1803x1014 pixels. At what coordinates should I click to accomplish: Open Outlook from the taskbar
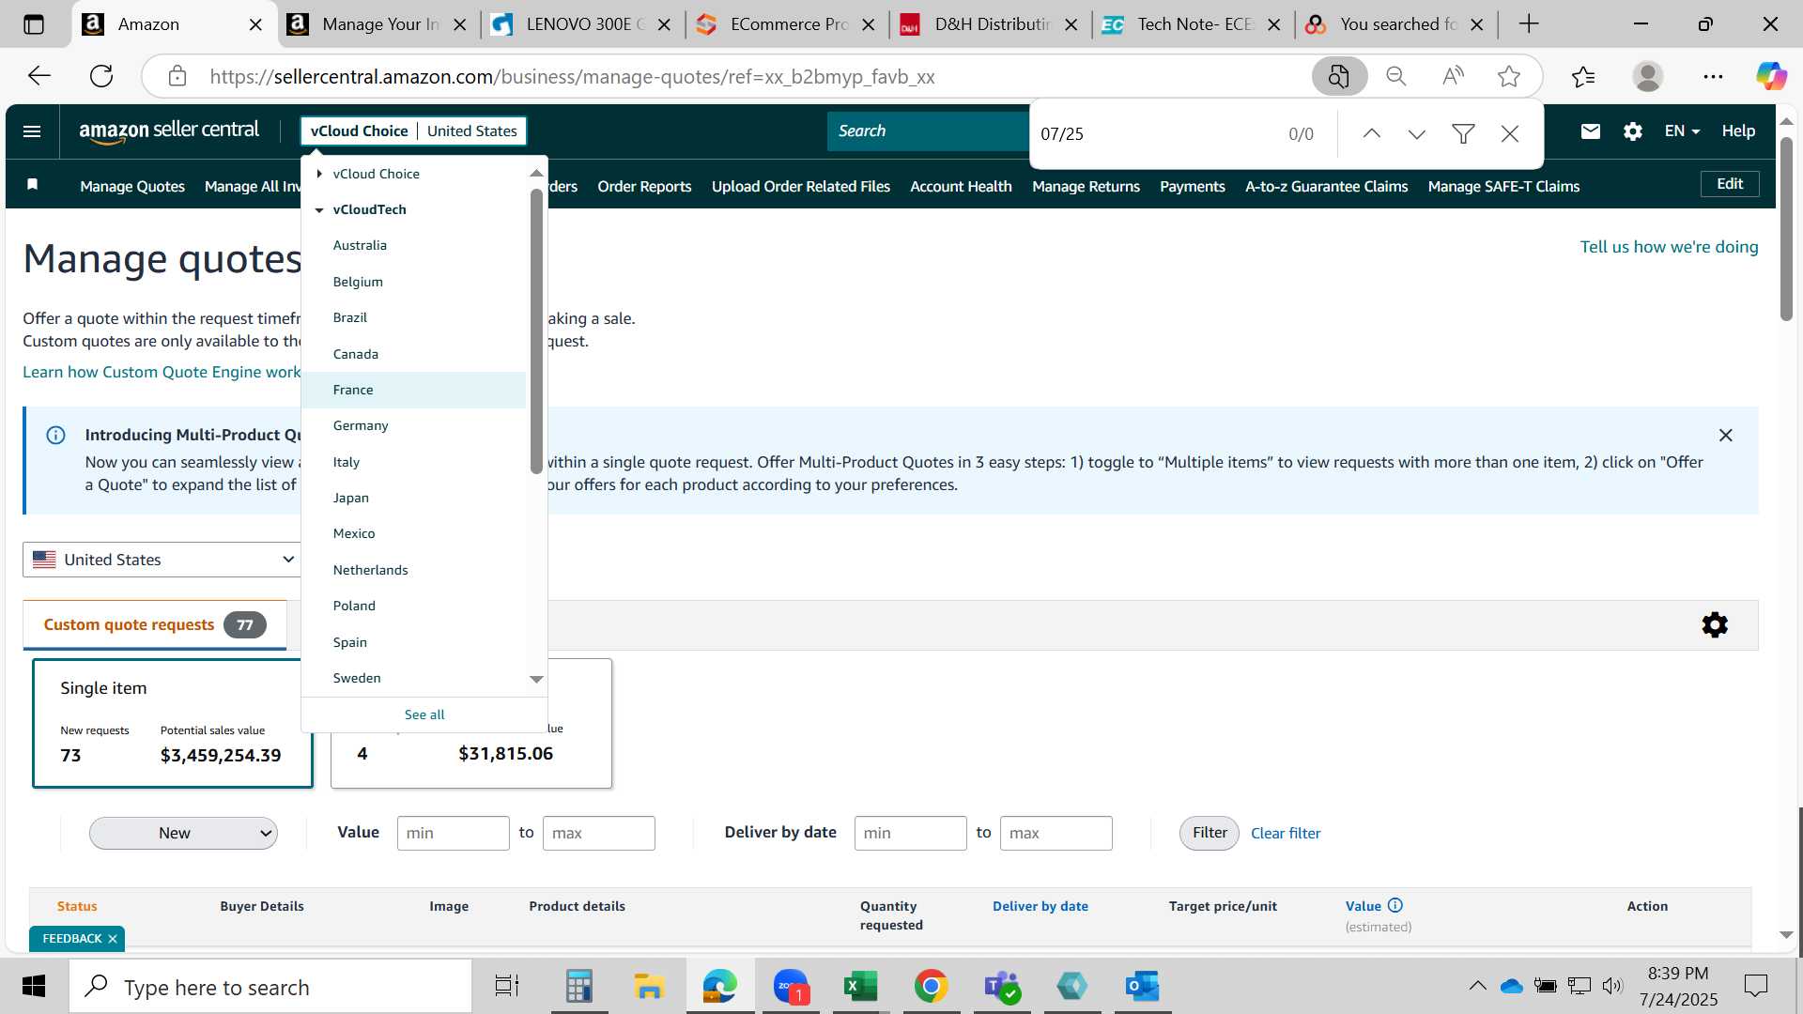pyautogui.click(x=1143, y=986)
